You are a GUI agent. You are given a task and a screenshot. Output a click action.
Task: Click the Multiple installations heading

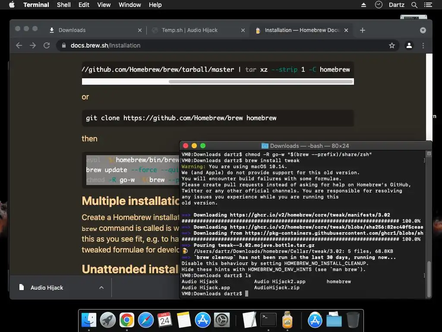[x=131, y=201]
